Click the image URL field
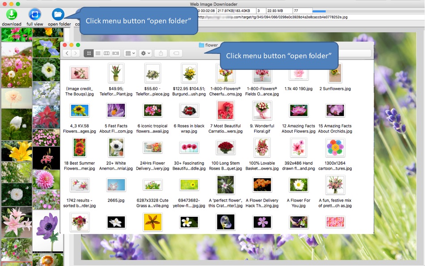This screenshot has height=266, width=425. (310, 17)
